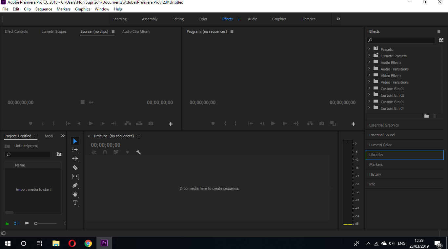Select the Track Select Forward tool
The width and height of the screenshot is (448, 249).
[x=75, y=150]
